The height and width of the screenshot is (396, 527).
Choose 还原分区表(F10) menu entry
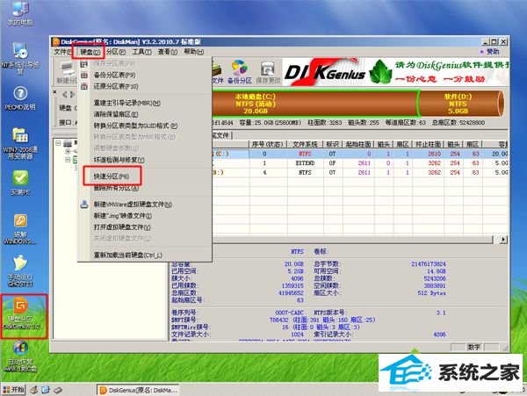pyautogui.click(x=116, y=86)
